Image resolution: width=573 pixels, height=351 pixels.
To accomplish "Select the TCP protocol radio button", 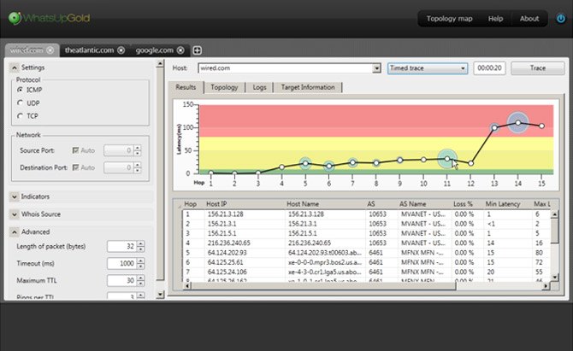I will point(21,115).
